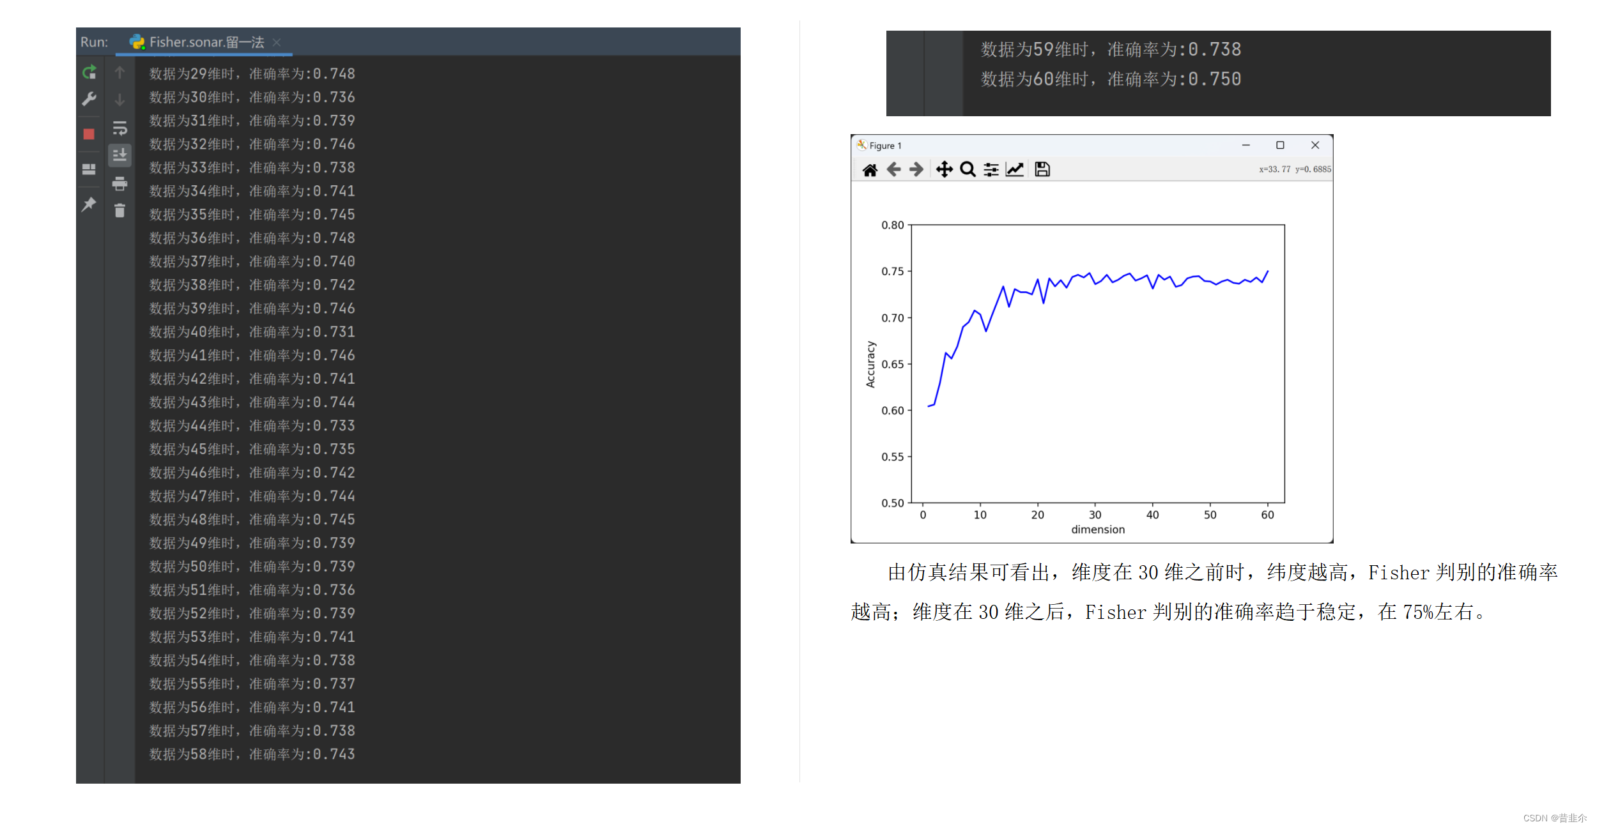Open Edit axis and curve parameters icon

point(1015,169)
